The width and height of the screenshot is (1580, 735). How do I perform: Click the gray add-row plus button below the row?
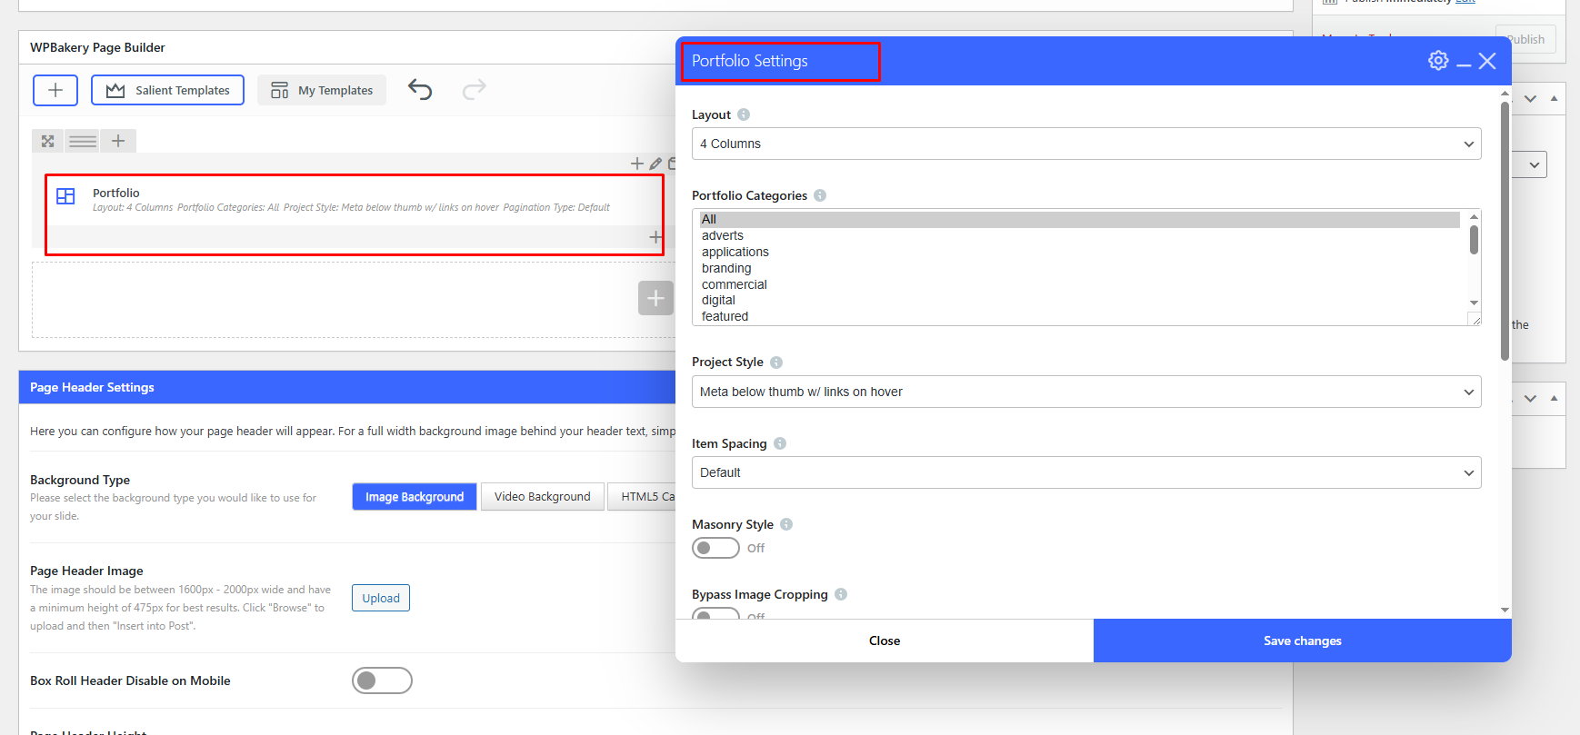point(655,298)
